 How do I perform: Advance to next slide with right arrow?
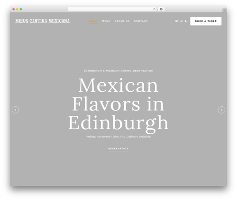(221, 110)
